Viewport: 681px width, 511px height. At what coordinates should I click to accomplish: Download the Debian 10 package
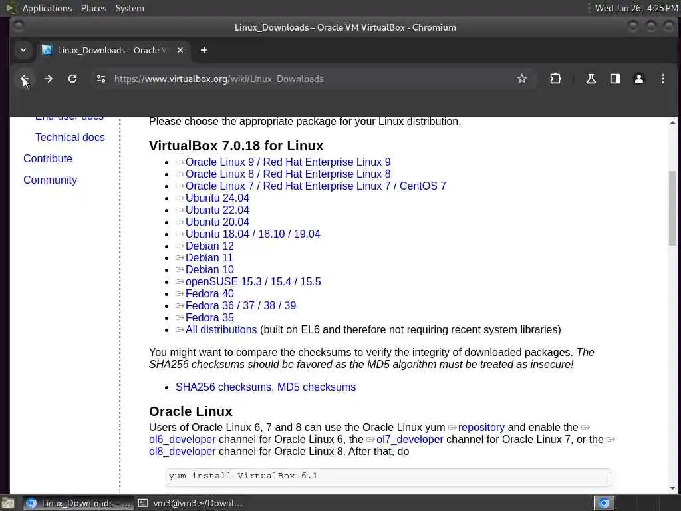tap(209, 270)
